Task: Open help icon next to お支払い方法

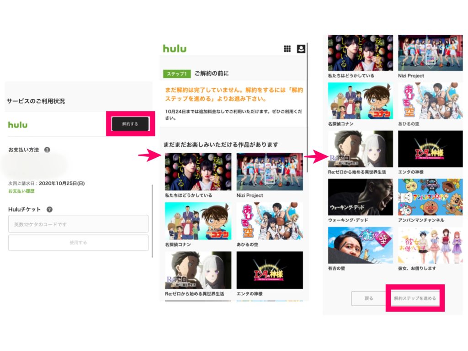Action: (x=47, y=150)
